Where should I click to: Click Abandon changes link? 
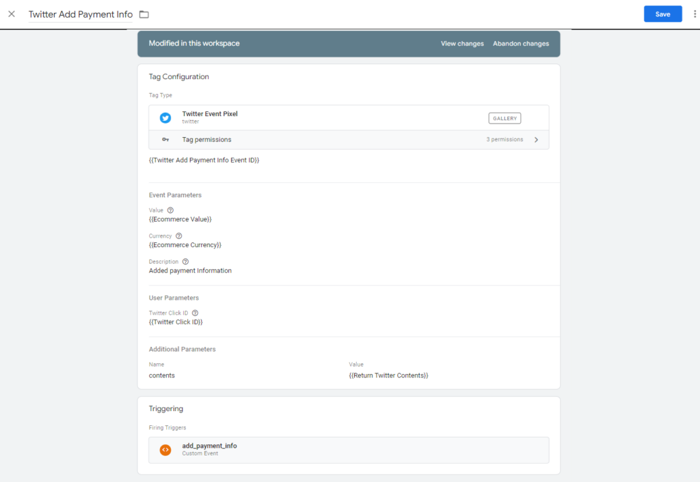click(x=521, y=44)
